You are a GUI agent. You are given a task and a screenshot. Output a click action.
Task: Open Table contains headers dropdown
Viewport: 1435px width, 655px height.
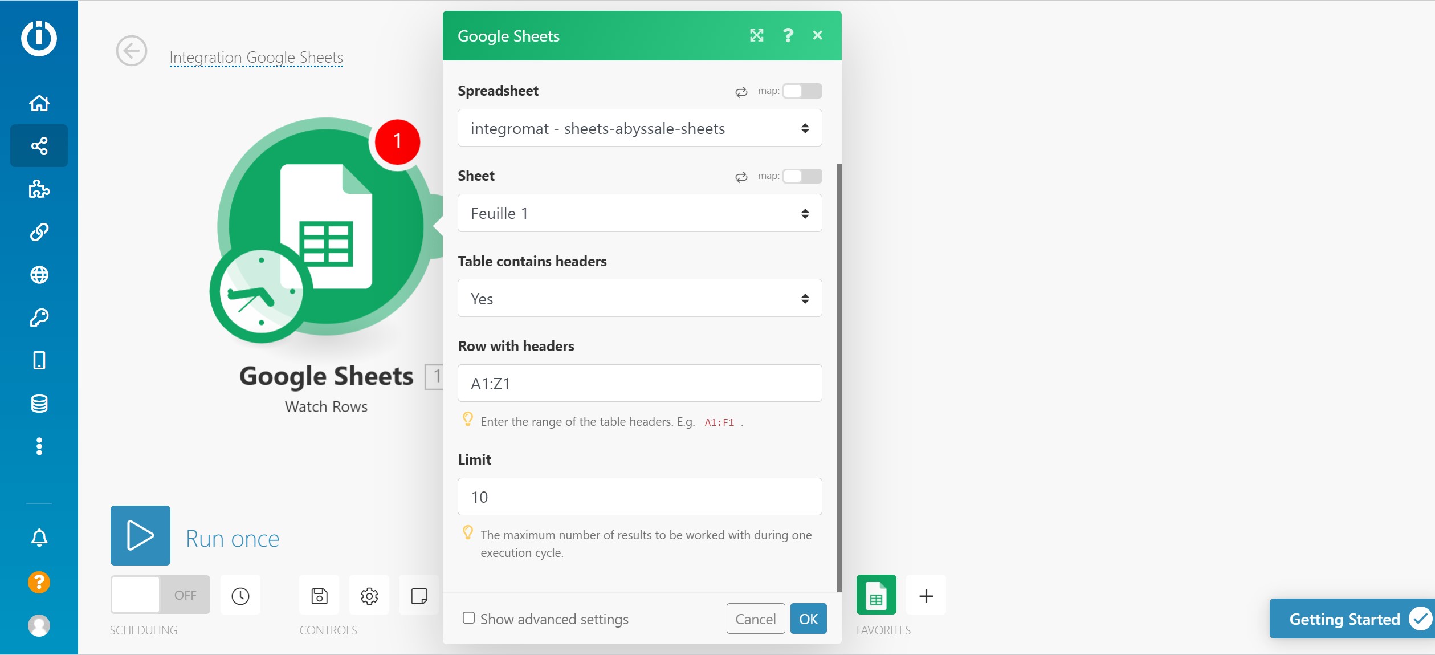coord(639,298)
